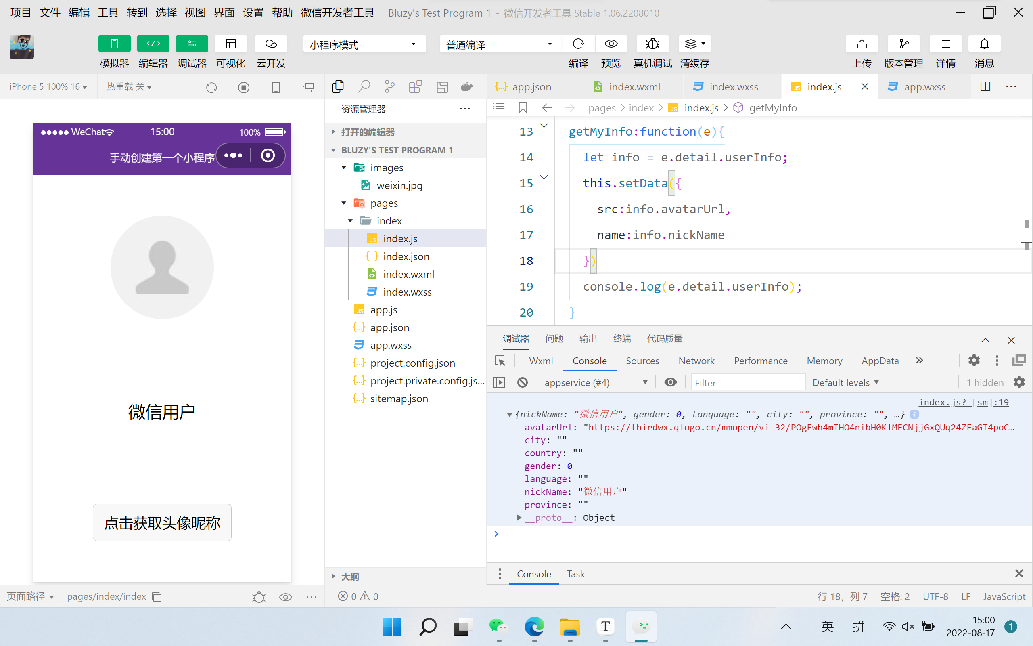The width and height of the screenshot is (1033, 646).
Task: Click the 预览 preview eye icon
Action: click(x=611, y=44)
